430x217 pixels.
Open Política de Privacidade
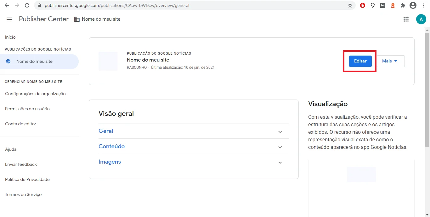pos(27,179)
